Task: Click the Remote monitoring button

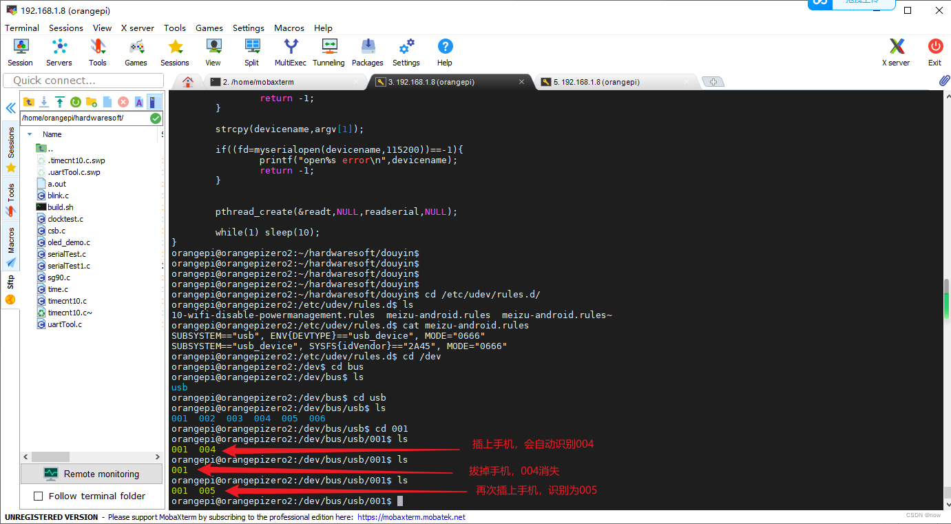Action: (x=92, y=474)
